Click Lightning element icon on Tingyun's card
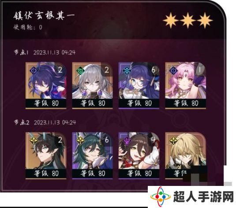 126,140
